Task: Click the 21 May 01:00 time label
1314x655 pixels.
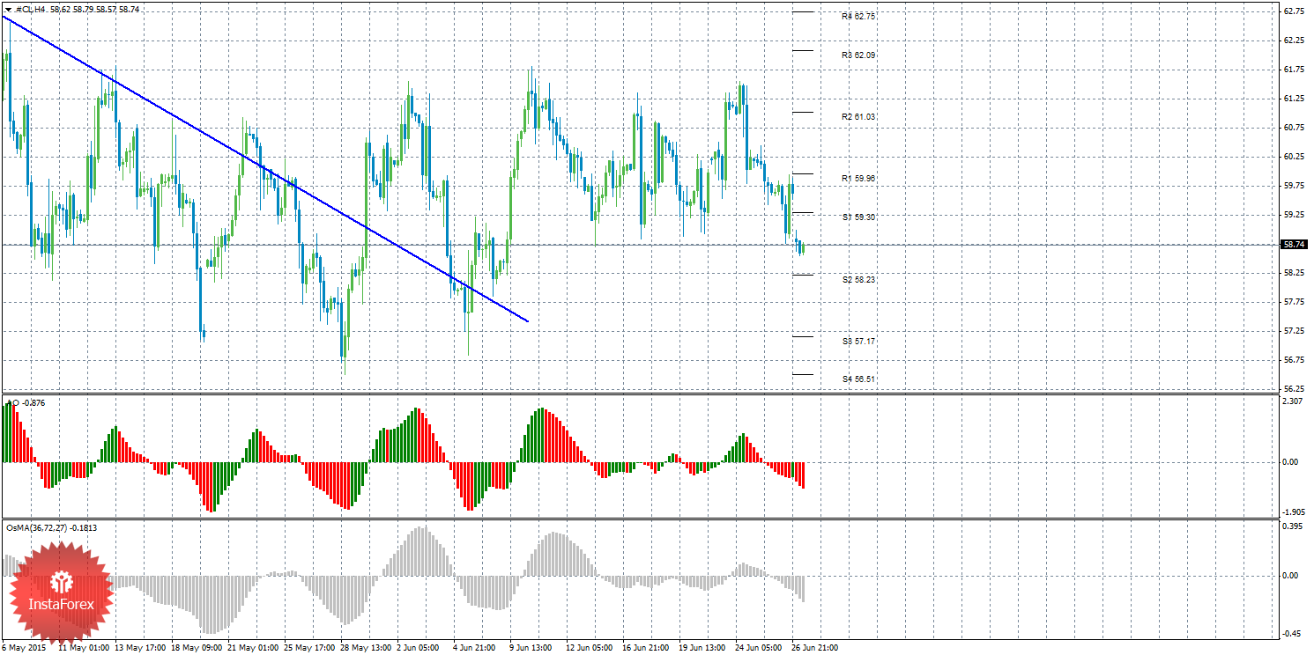Action: (254, 648)
